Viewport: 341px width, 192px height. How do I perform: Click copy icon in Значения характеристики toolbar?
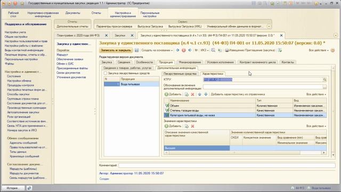click(186, 126)
